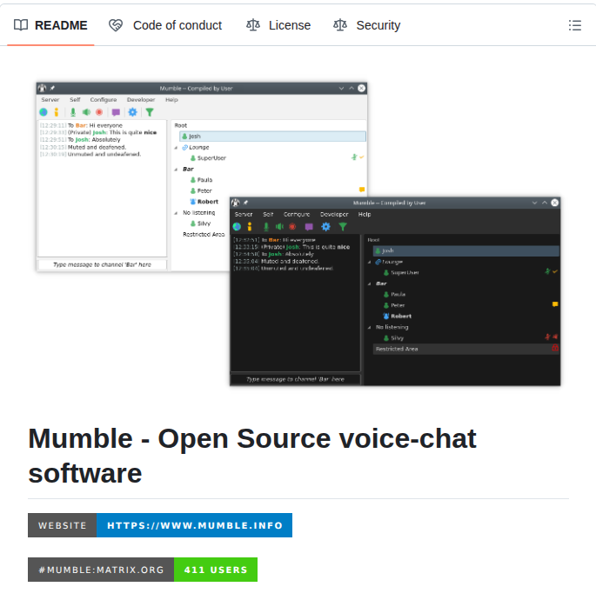Open the Self menu in light window

click(x=75, y=99)
